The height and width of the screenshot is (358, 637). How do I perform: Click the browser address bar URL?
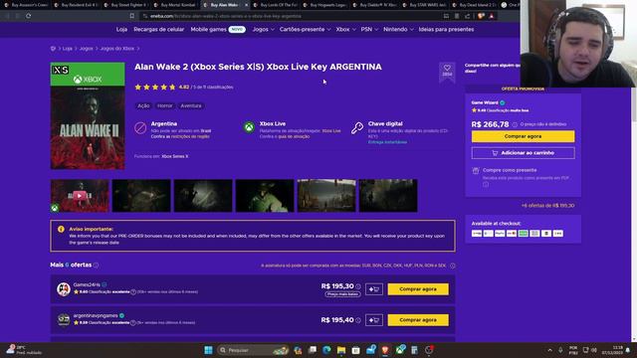tap(226, 16)
